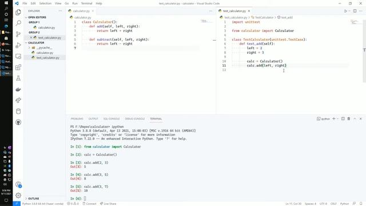Run the Python file with play button

[x=345, y=11]
